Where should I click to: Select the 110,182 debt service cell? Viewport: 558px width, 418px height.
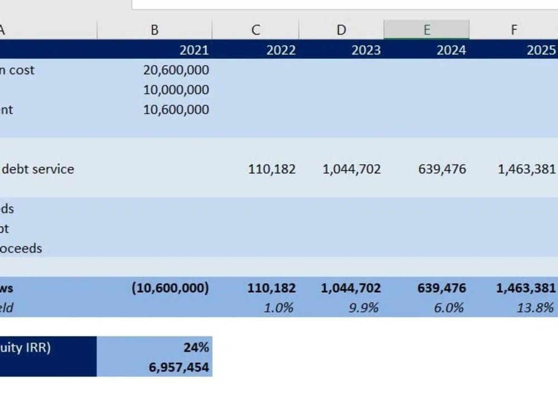tap(272, 169)
